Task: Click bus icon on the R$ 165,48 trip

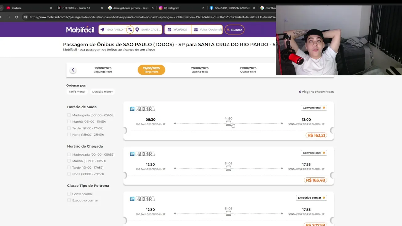Action: tap(228, 169)
